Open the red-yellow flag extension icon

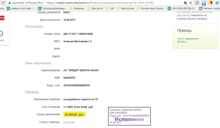click(x=211, y=2)
